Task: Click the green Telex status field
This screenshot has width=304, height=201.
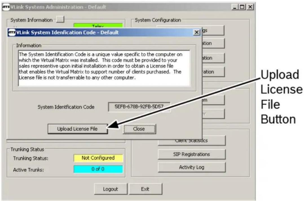Action: 98,26
